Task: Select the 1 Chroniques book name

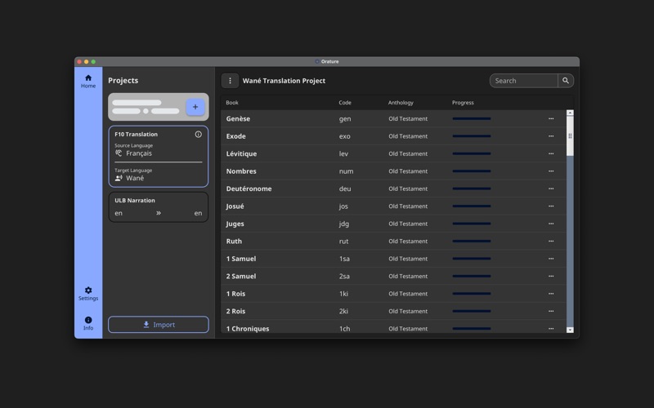Action: 248,329
